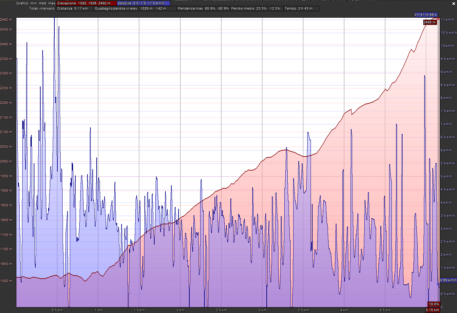Click the 5.15 km distance cursor tag
Viewport: 457px width, 313px height.
tap(432, 310)
